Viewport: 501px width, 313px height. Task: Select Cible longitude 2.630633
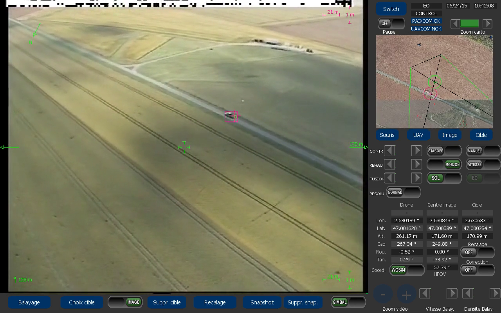point(477,221)
